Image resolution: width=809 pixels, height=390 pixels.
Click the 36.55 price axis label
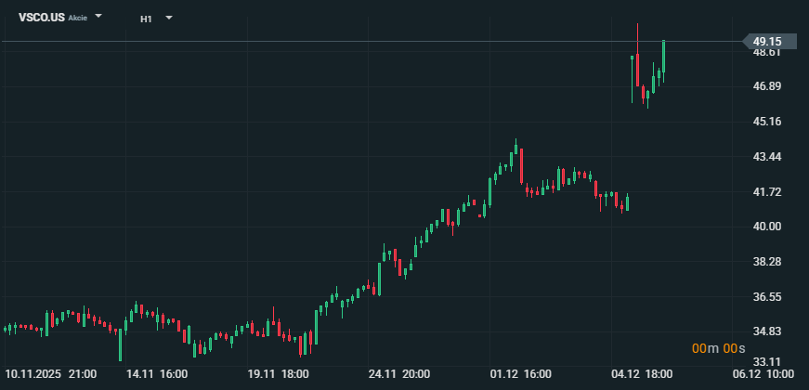pyautogui.click(x=767, y=297)
